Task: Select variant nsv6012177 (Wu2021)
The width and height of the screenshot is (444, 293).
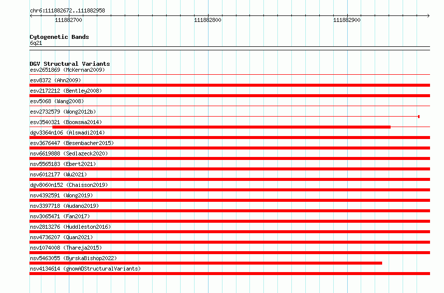Action: point(58,174)
